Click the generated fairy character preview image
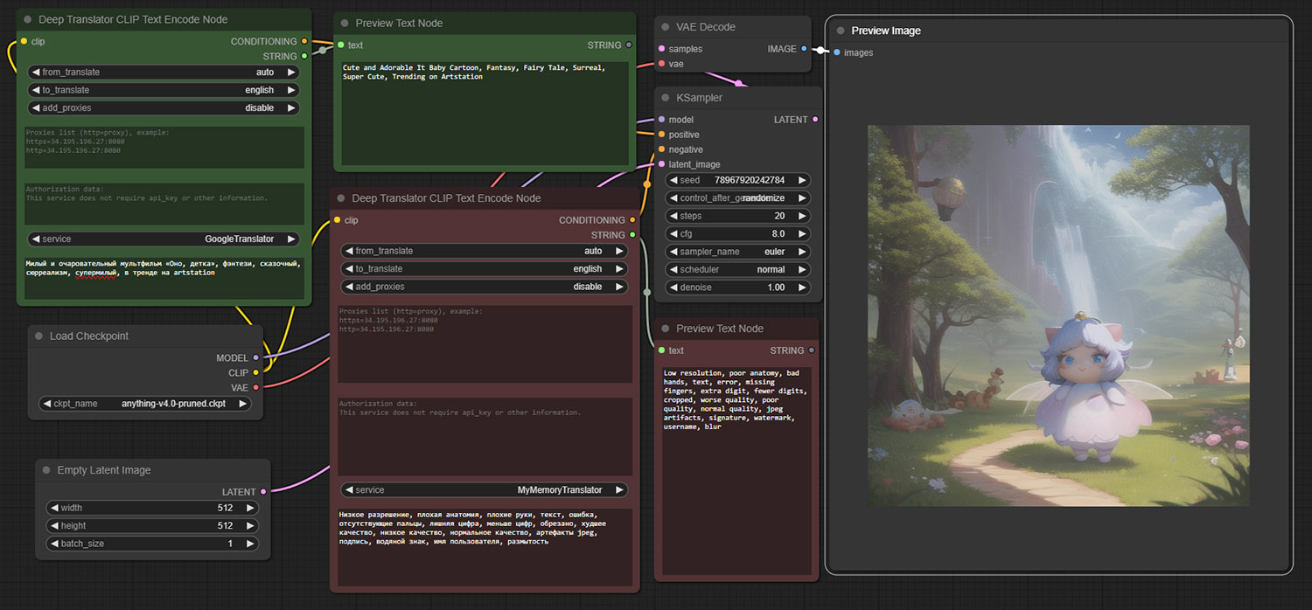 tap(1058, 315)
